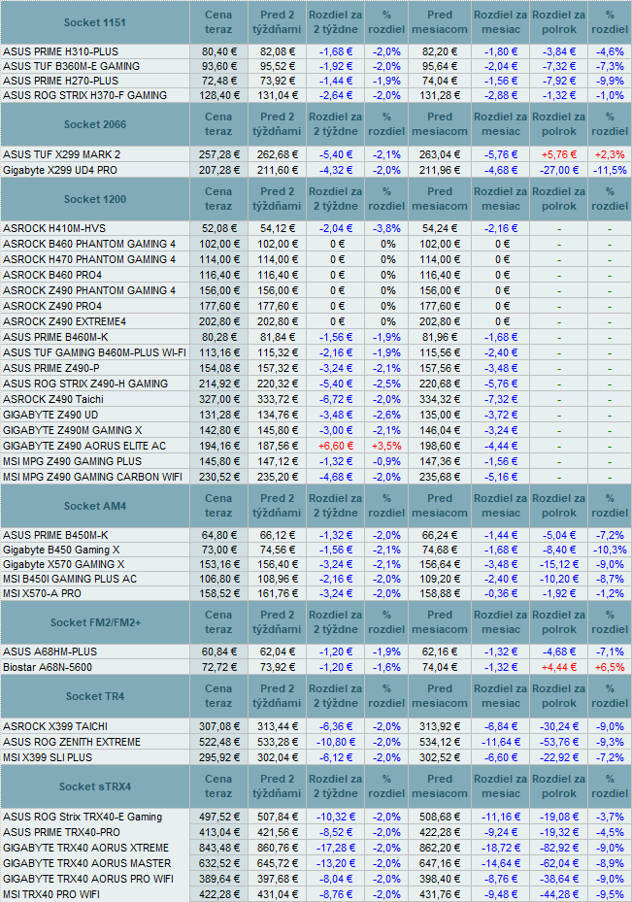Click the "-11,5%" percentage value

[610, 170]
